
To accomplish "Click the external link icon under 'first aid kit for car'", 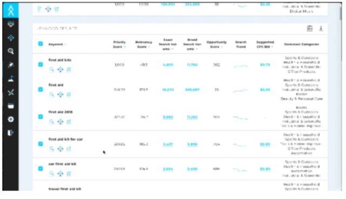I will coord(69,149).
